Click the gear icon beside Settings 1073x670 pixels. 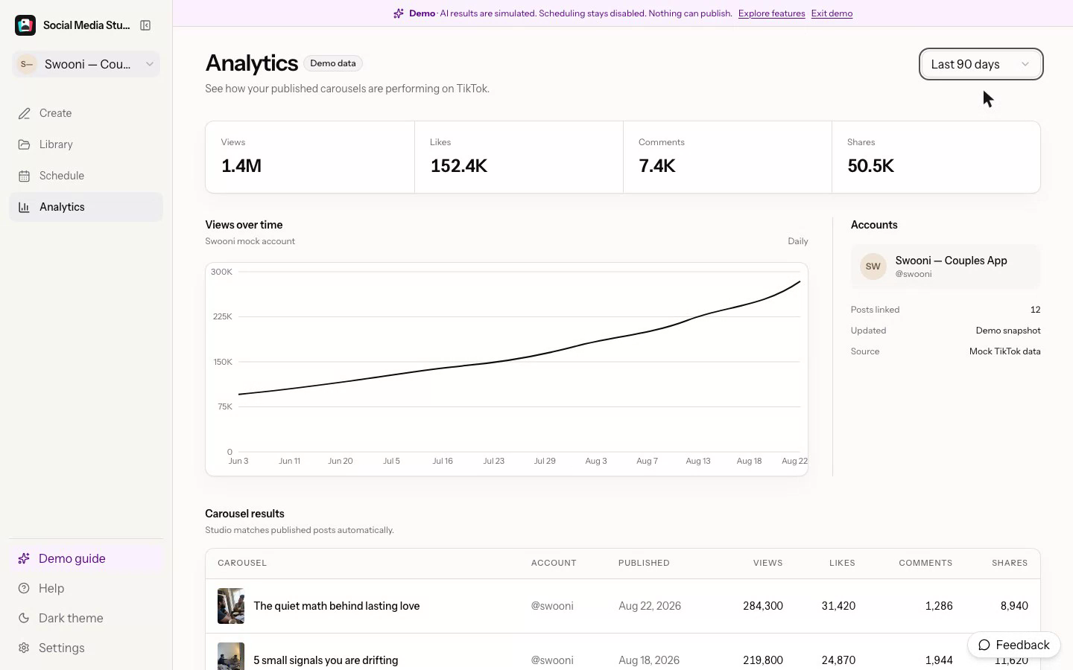coord(24,648)
